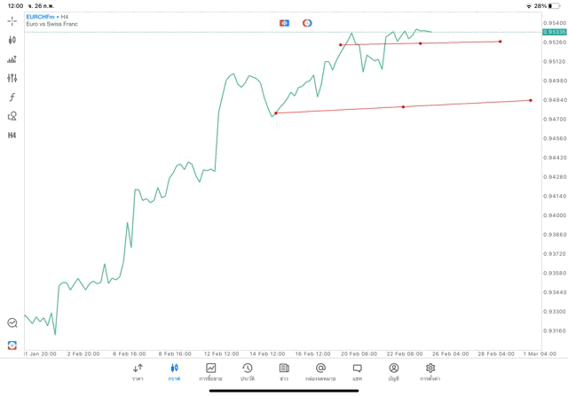Tap the chart analysis magnifier icon
The width and height of the screenshot is (568, 396).
tap(12, 323)
